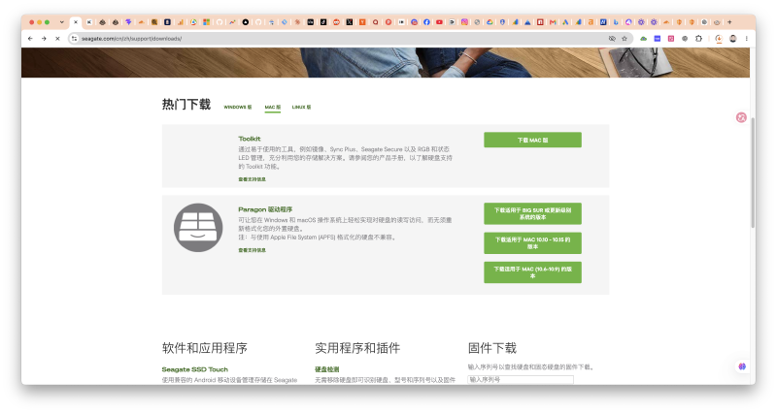Expand the tab search chevron
This screenshot has height=413, width=777.
[61, 22]
